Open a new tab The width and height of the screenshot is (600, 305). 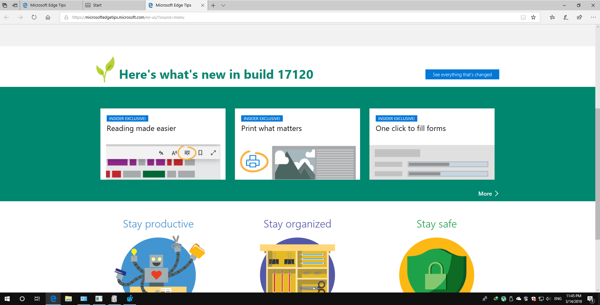(213, 5)
